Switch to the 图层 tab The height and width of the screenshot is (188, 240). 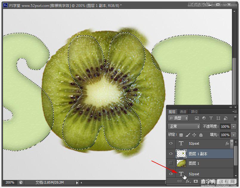point(172,112)
